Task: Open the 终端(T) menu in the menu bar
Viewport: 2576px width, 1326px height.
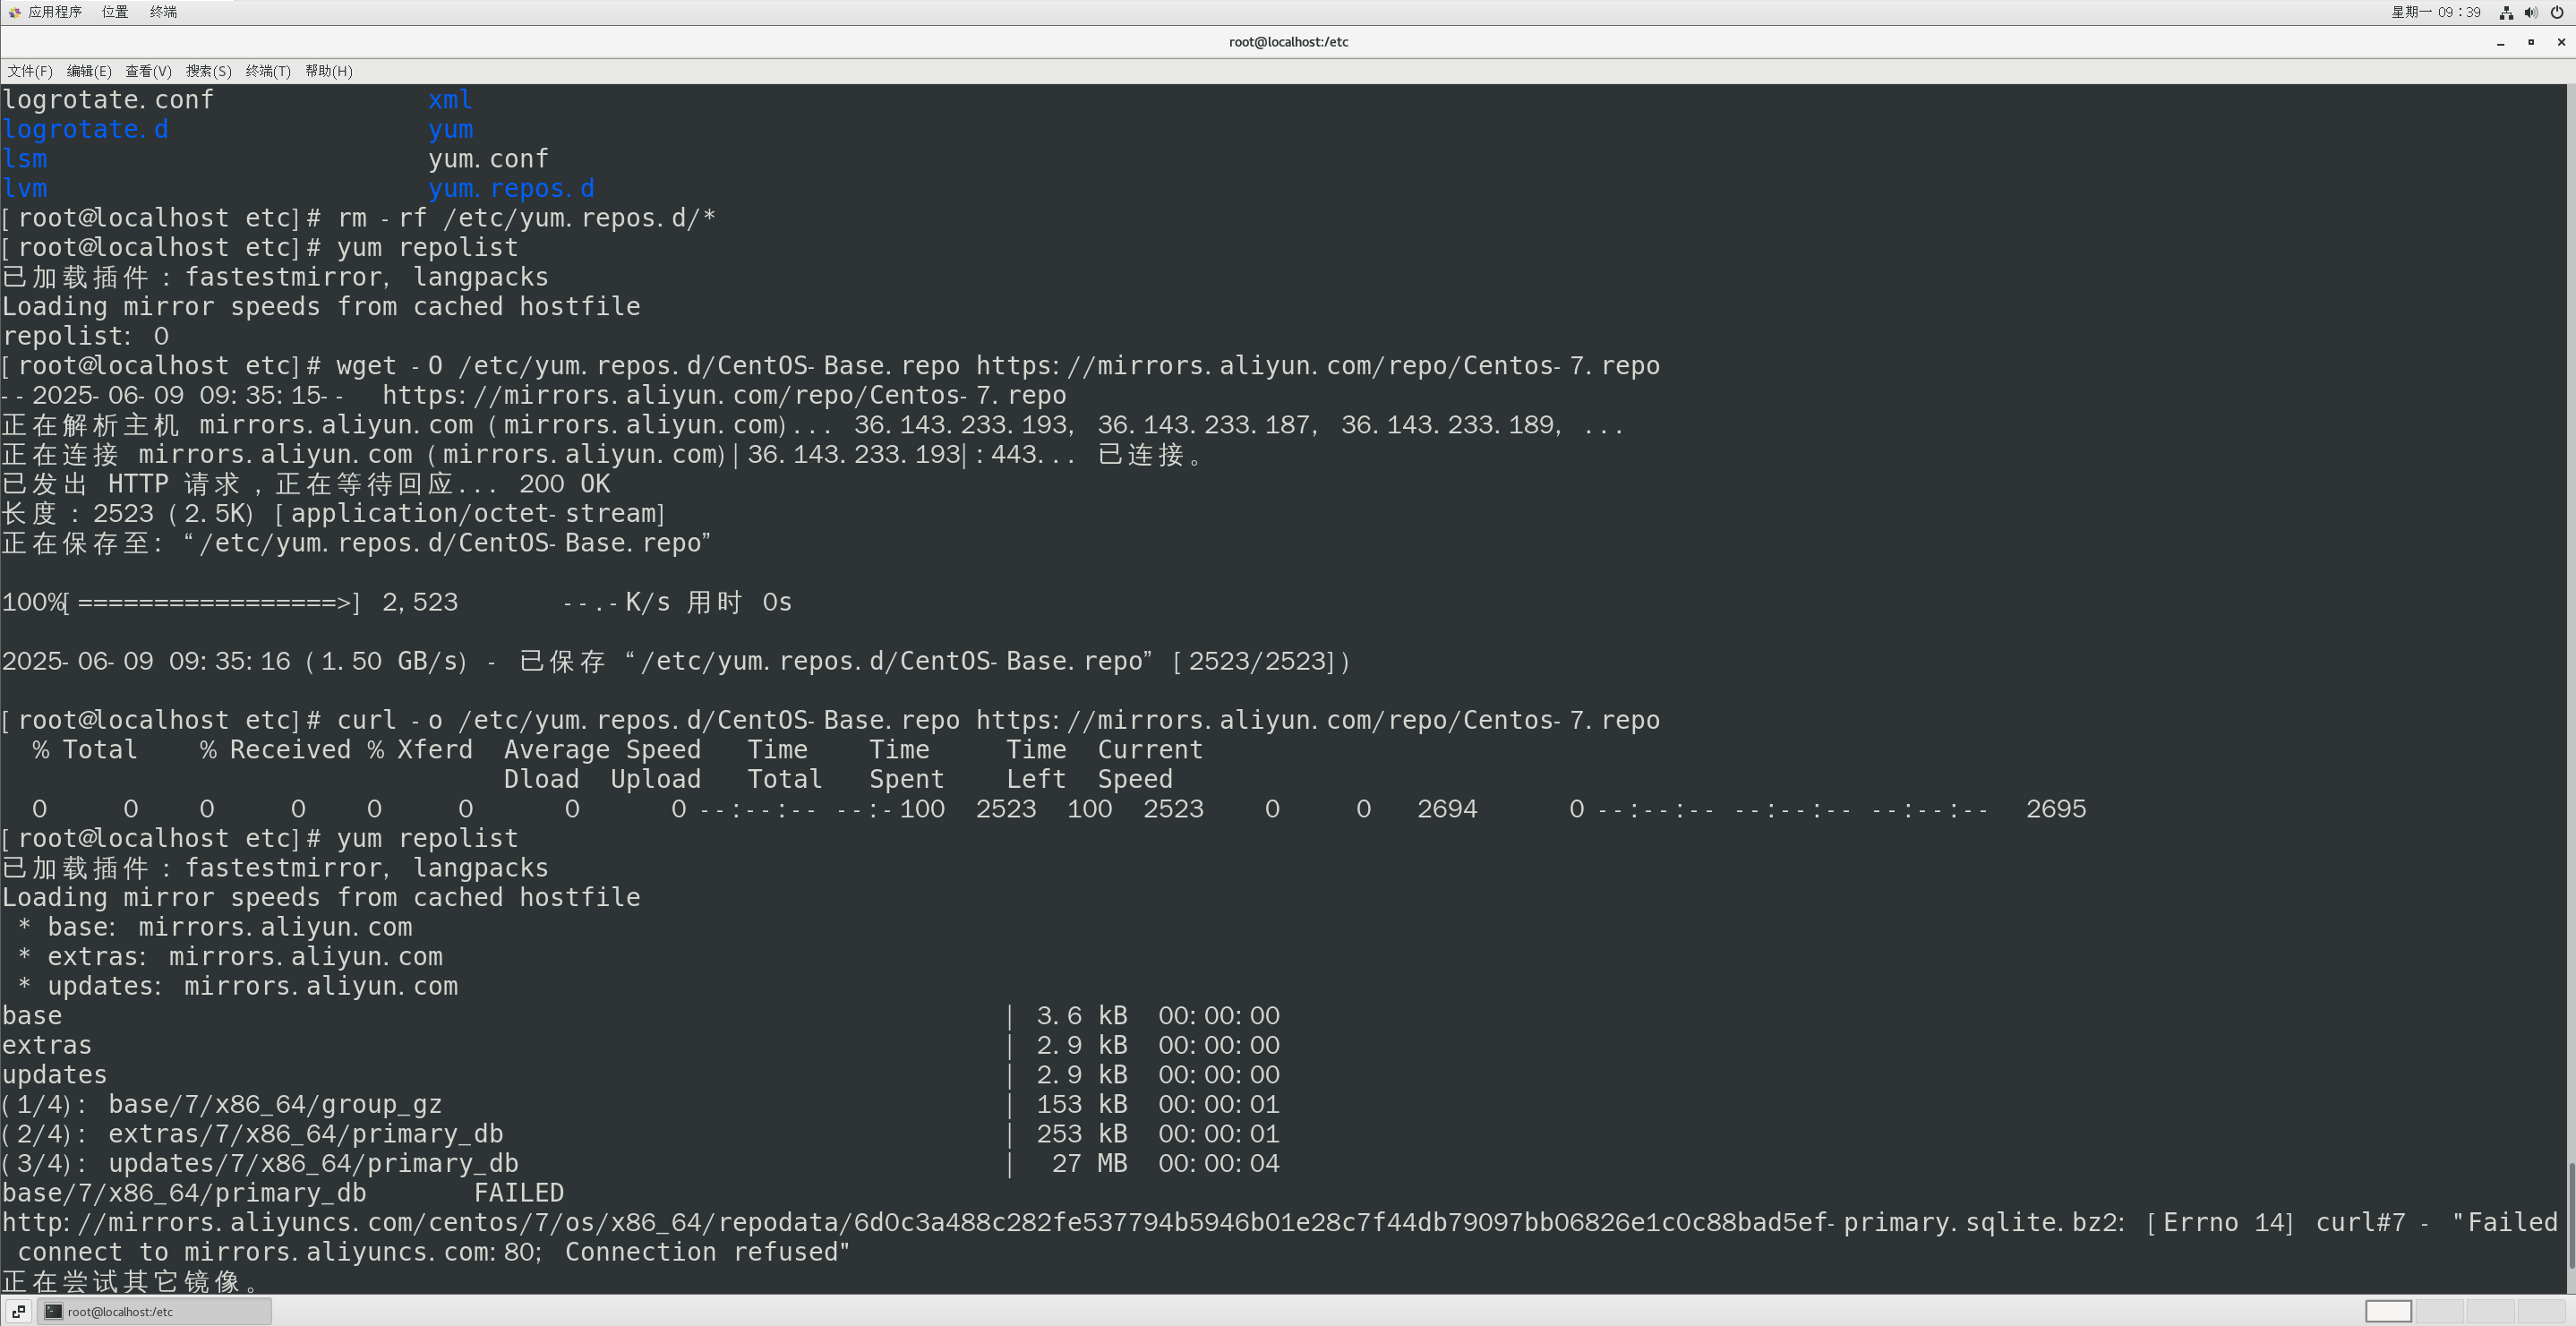Action: (267, 71)
